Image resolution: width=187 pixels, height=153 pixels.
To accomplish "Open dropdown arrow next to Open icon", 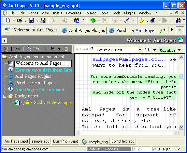I will (25, 21).
